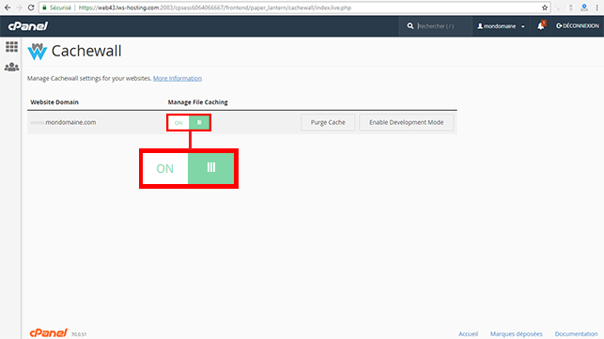Click Enable Development Mode button
The height and width of the screenshot is (339, 604).
click(x=407, y=122)
